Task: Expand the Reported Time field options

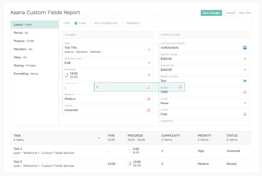Action: pyautogui.click(x=149, y=63)
